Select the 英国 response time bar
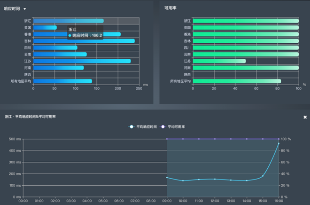This screenshot has width=310, height=205. coord(45,27)
